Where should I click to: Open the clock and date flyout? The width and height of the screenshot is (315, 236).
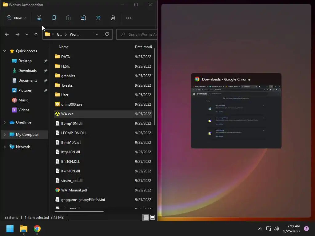pyautogui.click(x=292, y=229)
